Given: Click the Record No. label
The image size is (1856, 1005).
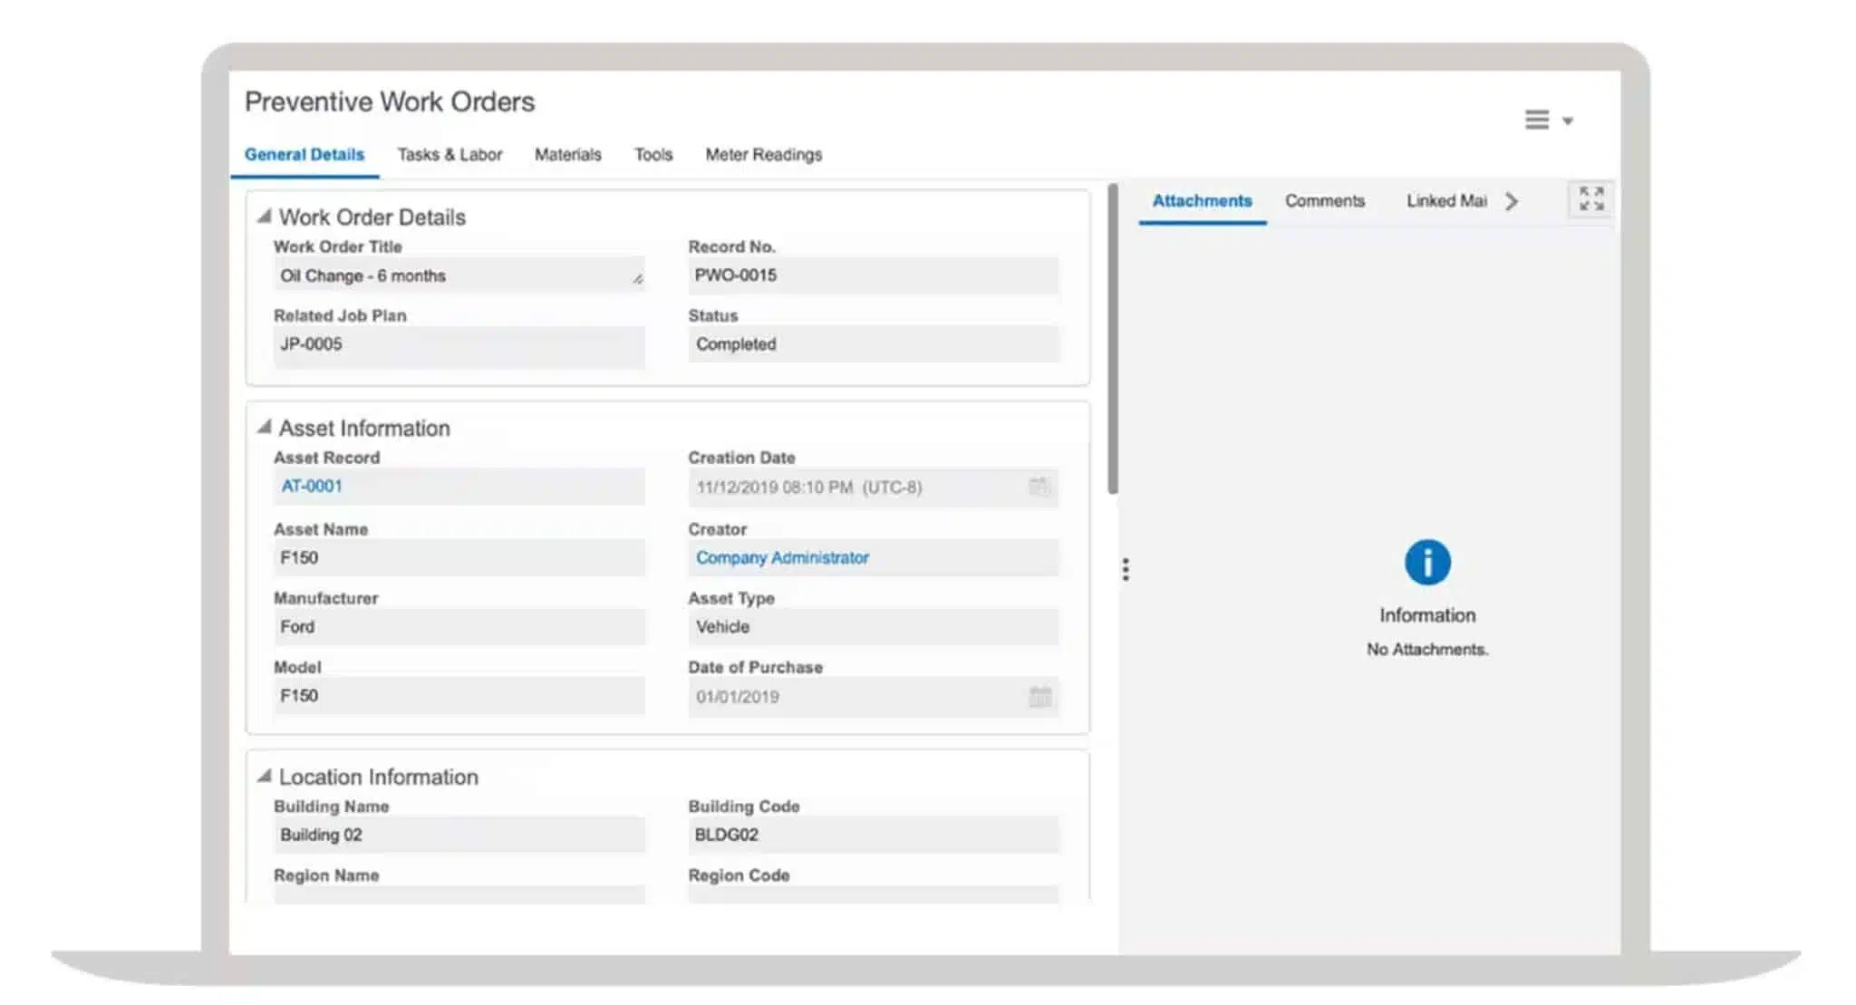Looking at the screenshot, I should pos(731,246).
